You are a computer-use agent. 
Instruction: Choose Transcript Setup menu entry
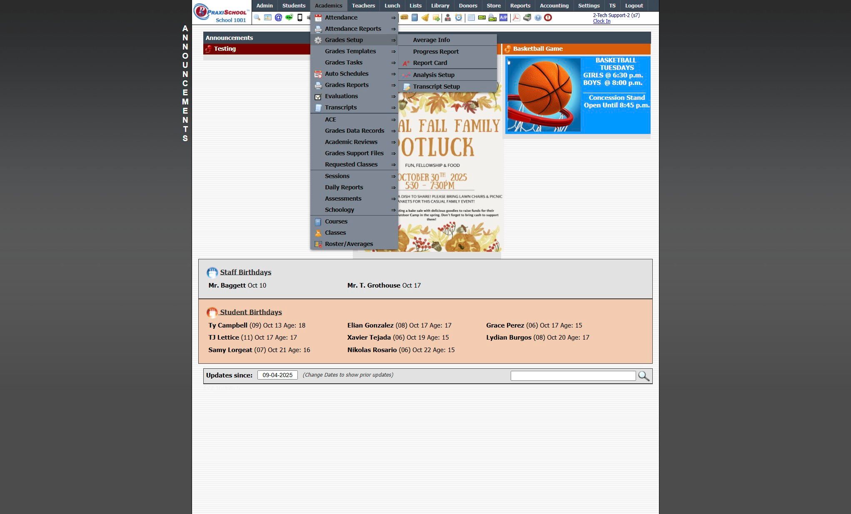coord(436,87)
